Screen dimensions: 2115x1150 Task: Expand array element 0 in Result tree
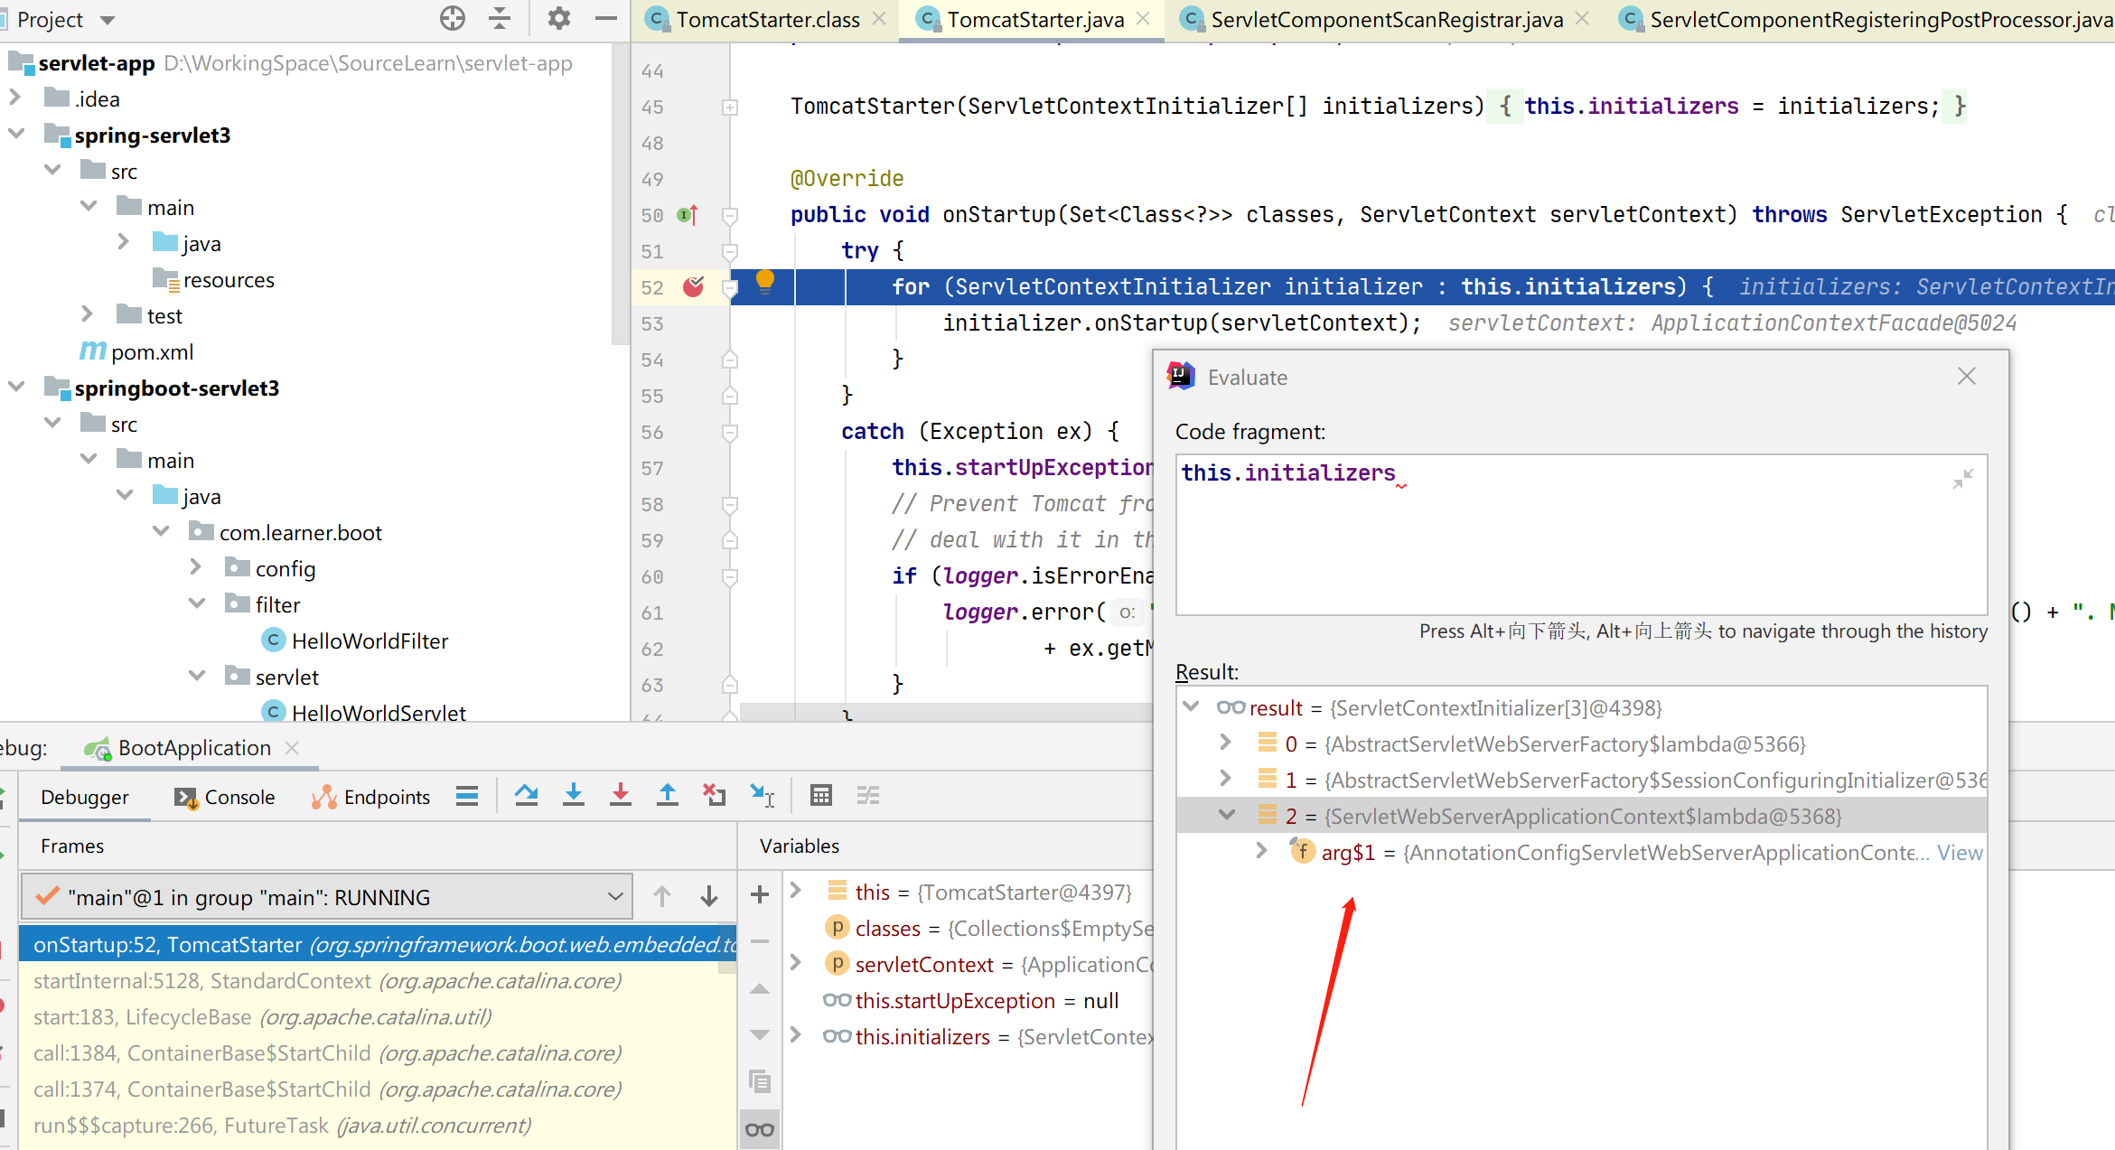1225,743
